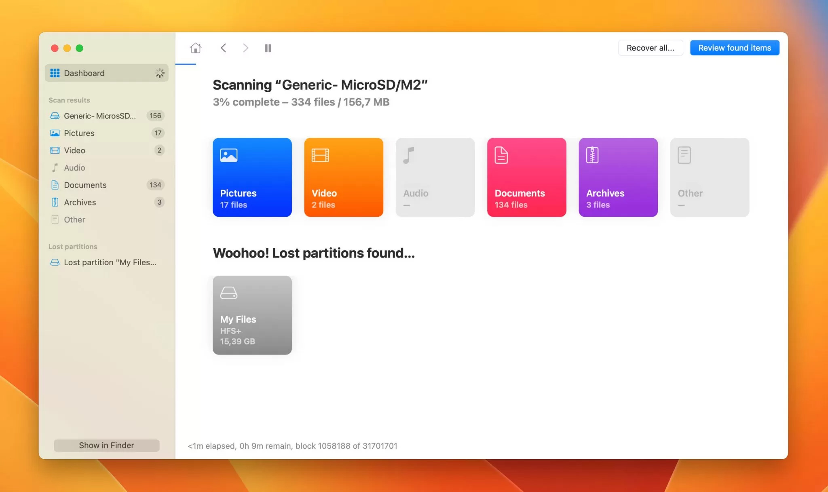828x492 pixels.
Task: Select Lost partition "My Files..." sidebar entry
Action: pyautogui.click(x=107, y=262)
